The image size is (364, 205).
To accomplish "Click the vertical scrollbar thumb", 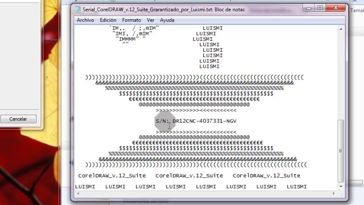I will pyautogui.click(x=341, y=151).
